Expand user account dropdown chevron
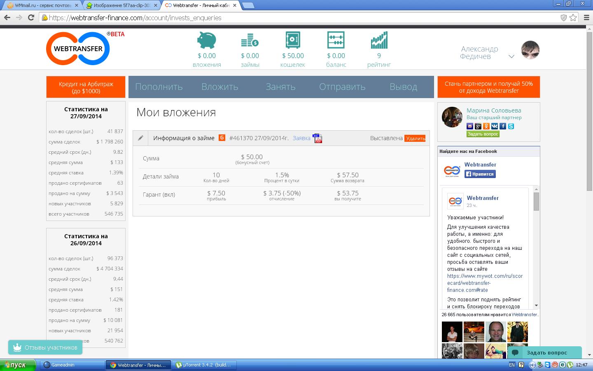 pyautogui.click(x=511, y=56)
